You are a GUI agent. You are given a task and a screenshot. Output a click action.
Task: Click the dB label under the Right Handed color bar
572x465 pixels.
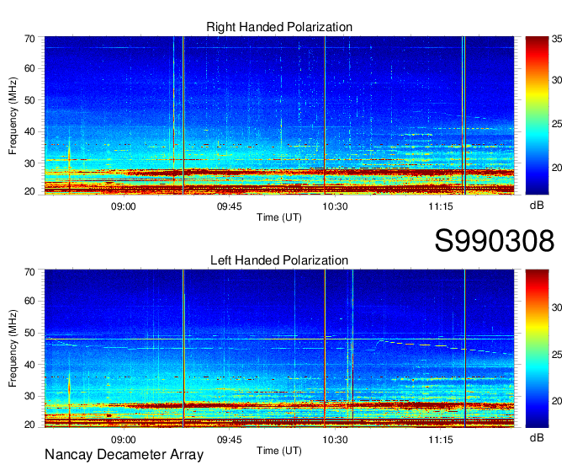537,206
